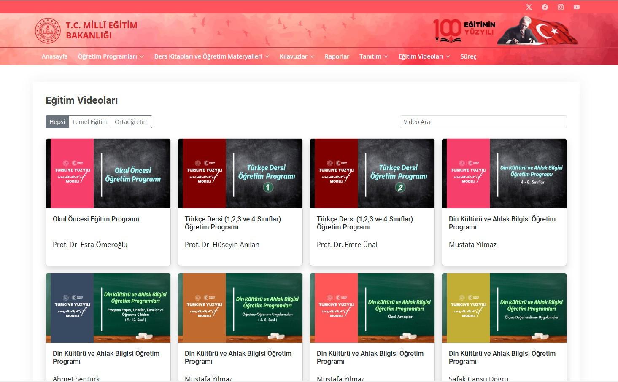The height and width of the screenshot is (382, 618).
Task: Expand the Tanıtım dropdown menu
Action: (x=373, y=56)
